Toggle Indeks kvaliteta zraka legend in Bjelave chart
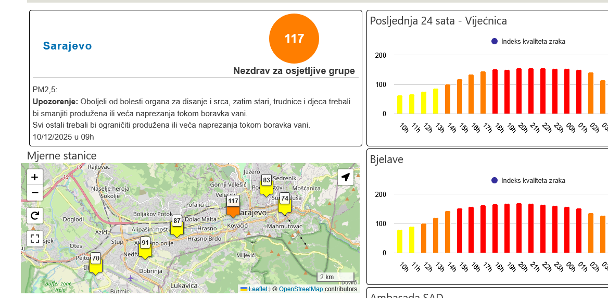 528,181
